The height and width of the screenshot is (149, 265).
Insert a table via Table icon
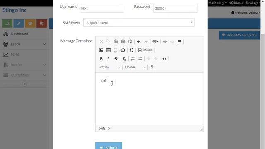pos(108,50)
